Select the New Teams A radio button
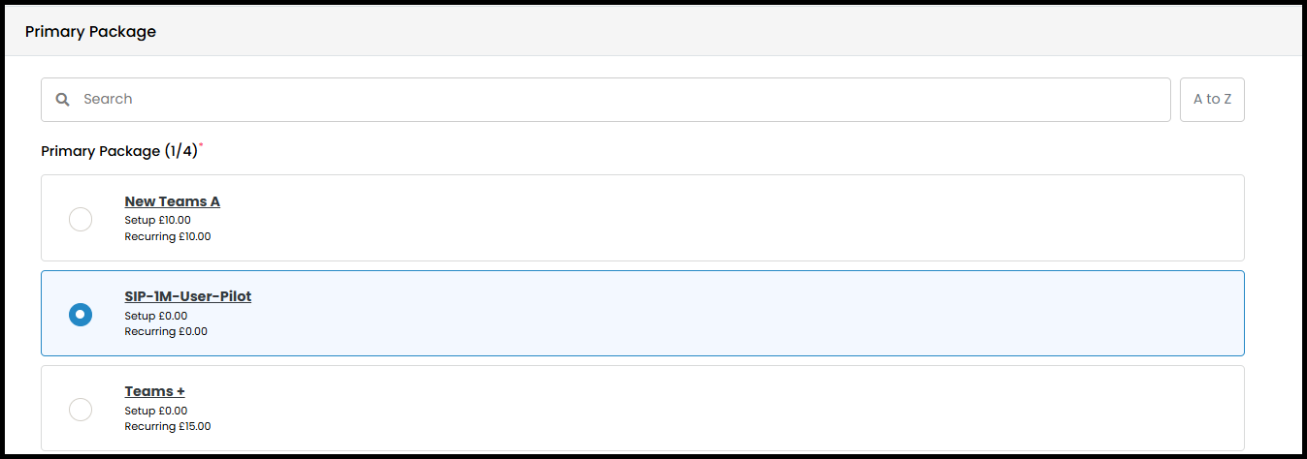The image size is (1307, 459). [x=81, y=219]
